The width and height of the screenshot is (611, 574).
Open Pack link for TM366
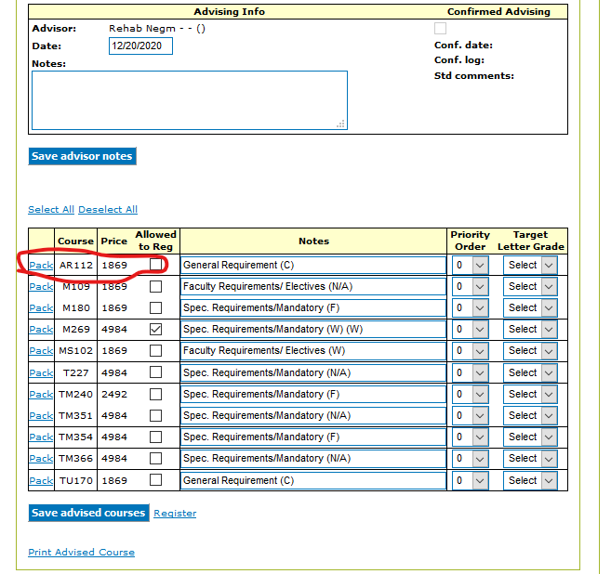point(41,459)
